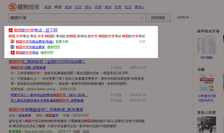
Task: Click the Word icon beside 韩国升学与就业展望 道客巴巴
Action: point(13,47)
